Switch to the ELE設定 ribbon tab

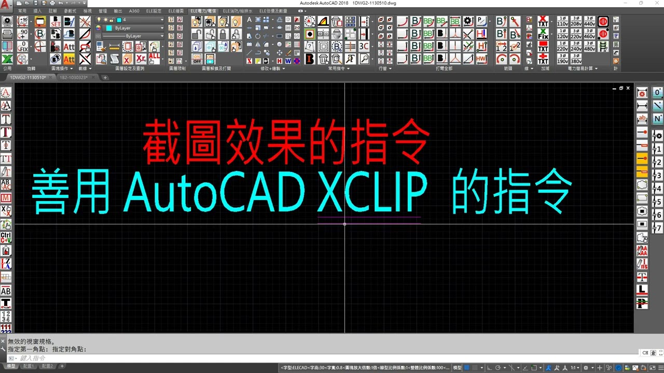[x=154, y=10]
